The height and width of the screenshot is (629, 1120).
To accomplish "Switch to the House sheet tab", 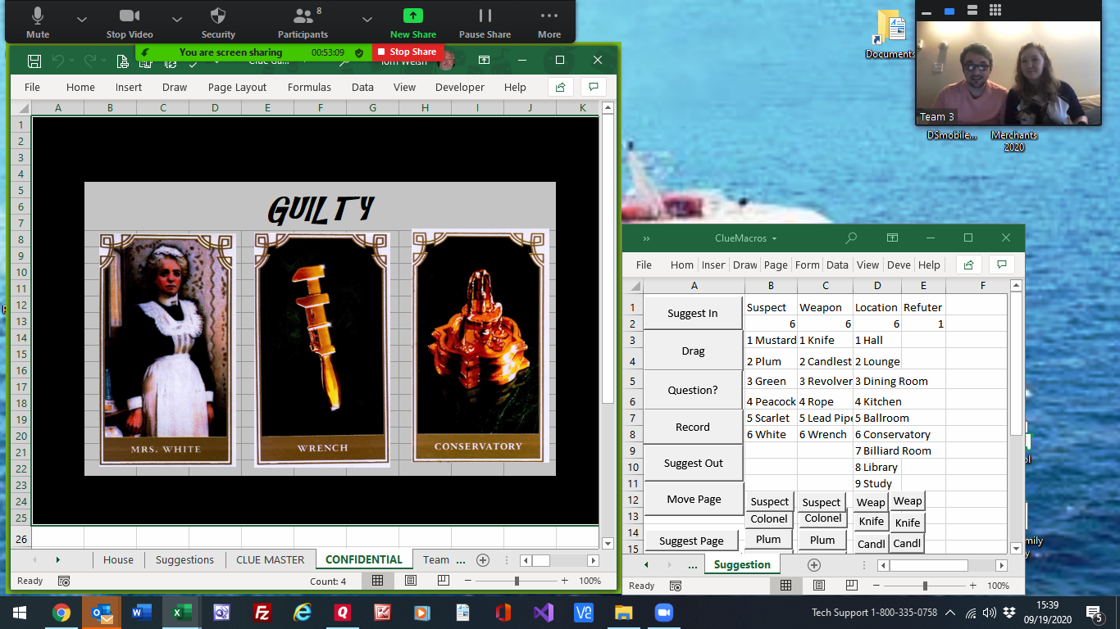I will (x=118, y=559).
